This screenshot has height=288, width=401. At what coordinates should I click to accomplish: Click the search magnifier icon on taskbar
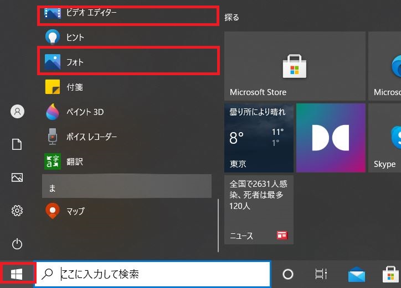pyautogui.click(x=47, y=274)
